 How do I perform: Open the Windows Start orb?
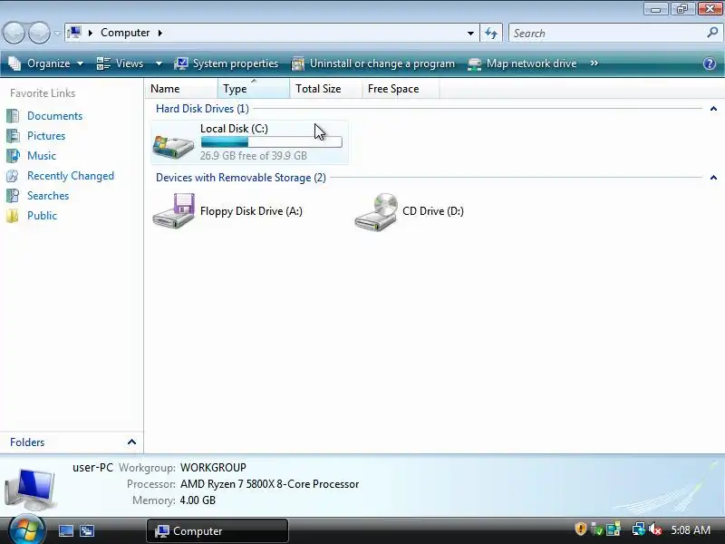[x=27, y=529]
